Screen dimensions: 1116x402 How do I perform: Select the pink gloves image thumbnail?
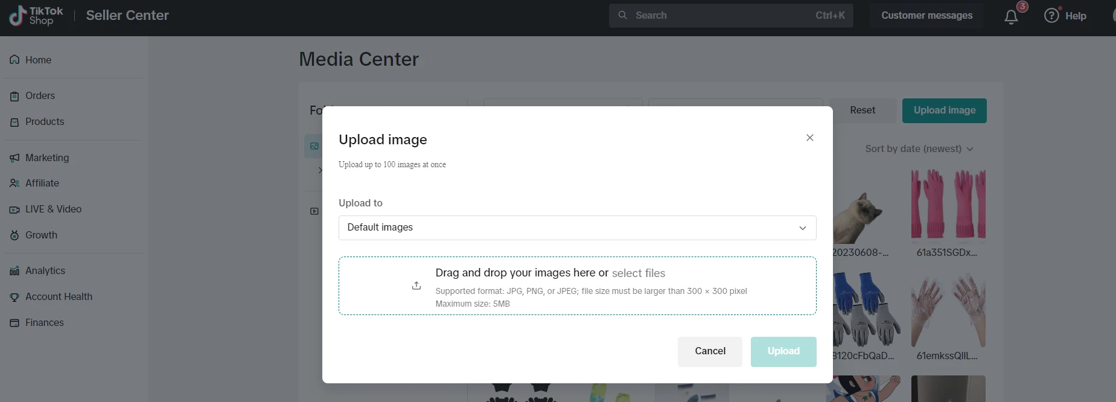pos(948,204)
